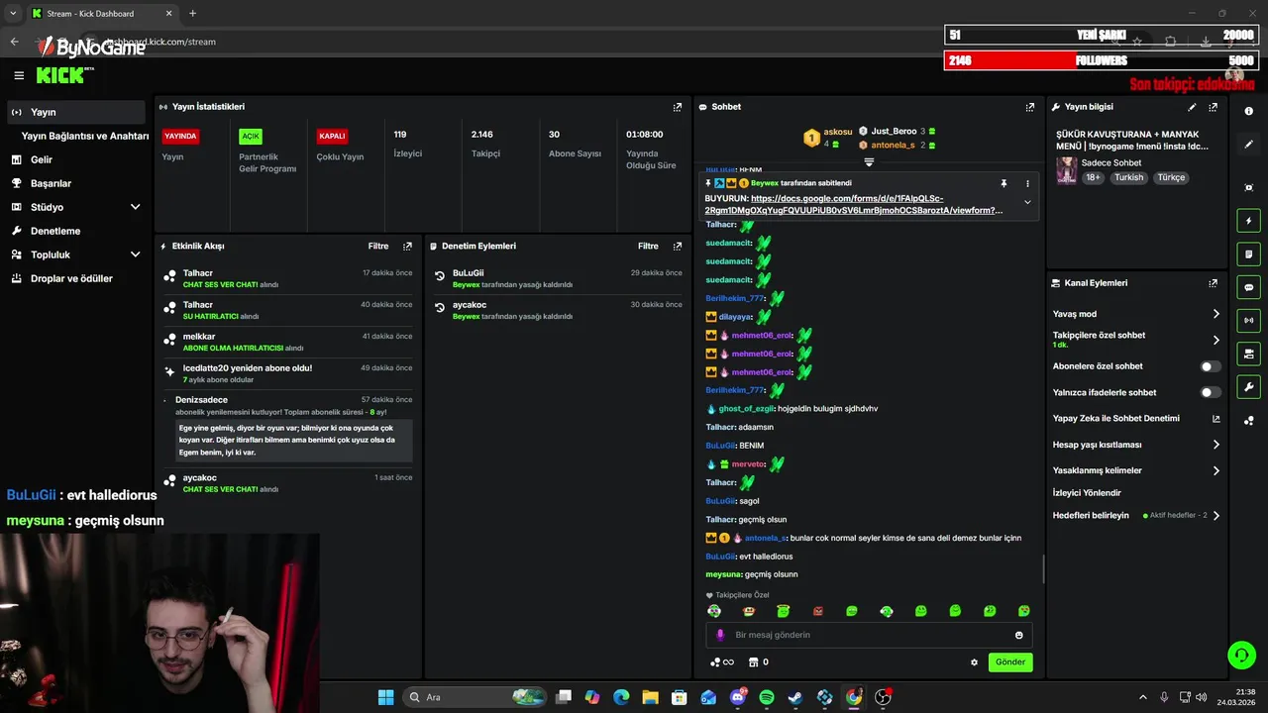This screenshot has width=1268, height=713.
Task: Click İzleyici Yönlendir
Action: (1087, 492)
